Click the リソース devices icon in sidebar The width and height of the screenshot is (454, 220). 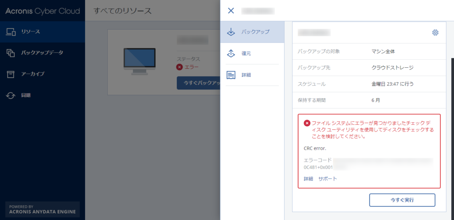11,32
